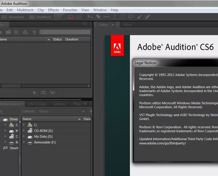
Task: Click the scroll right arrow in Files panel
Action: tap(89, 86)
